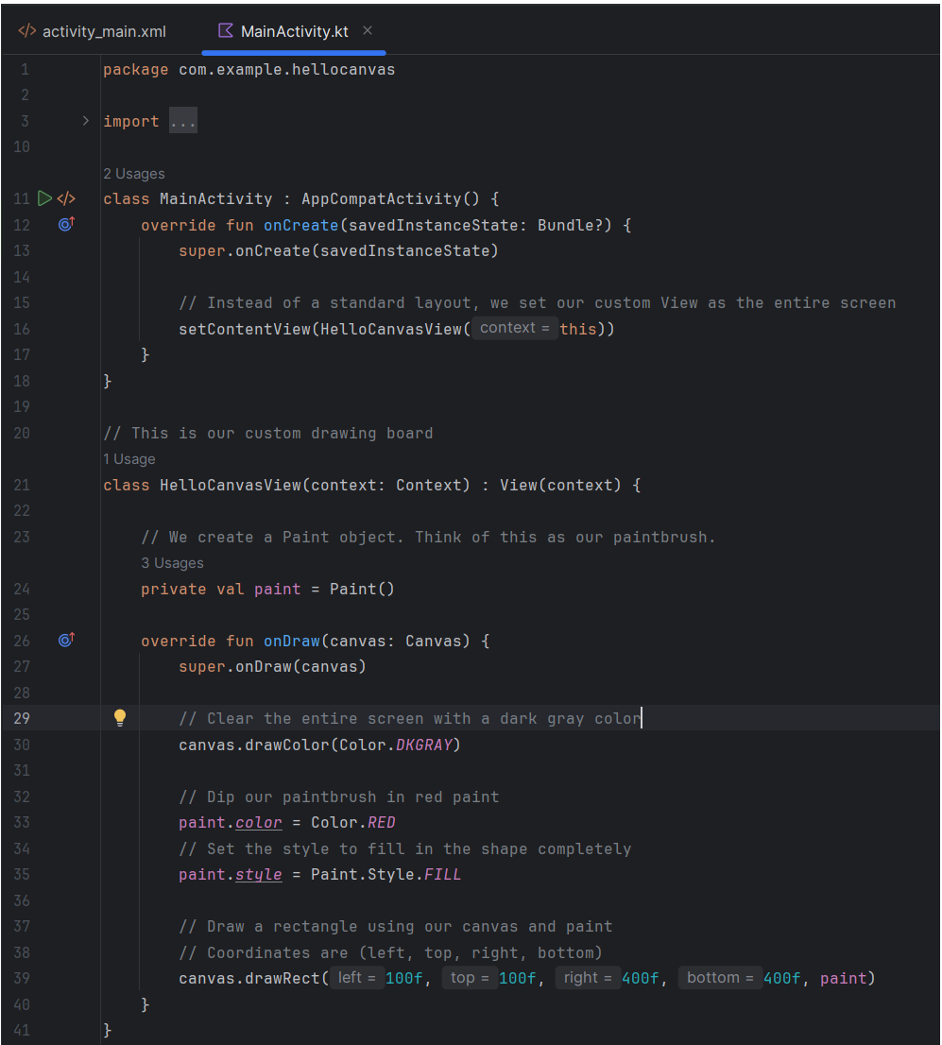Click the 'RED' constant on line 33
942x1045 pixels.
[382, 822]
